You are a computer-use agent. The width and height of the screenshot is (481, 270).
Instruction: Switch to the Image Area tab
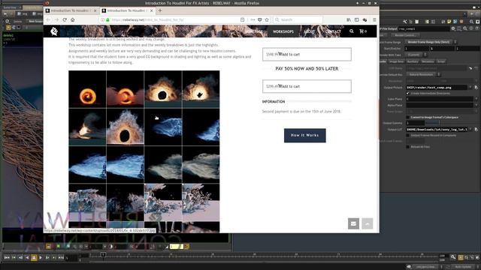pos(396,61)
